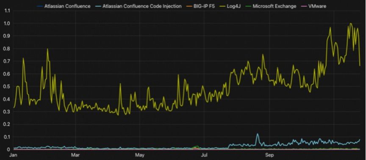Click the orange BIG-IP F5 legend line
This screenshot has height=160, width=366.
pyautogui.click(x=189, y=6)
